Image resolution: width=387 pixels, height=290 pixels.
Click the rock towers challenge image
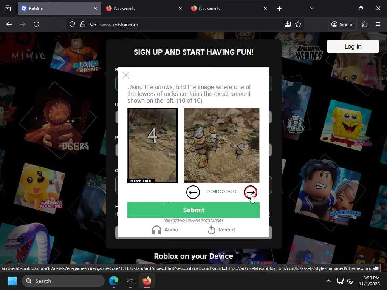click(221, 145)
